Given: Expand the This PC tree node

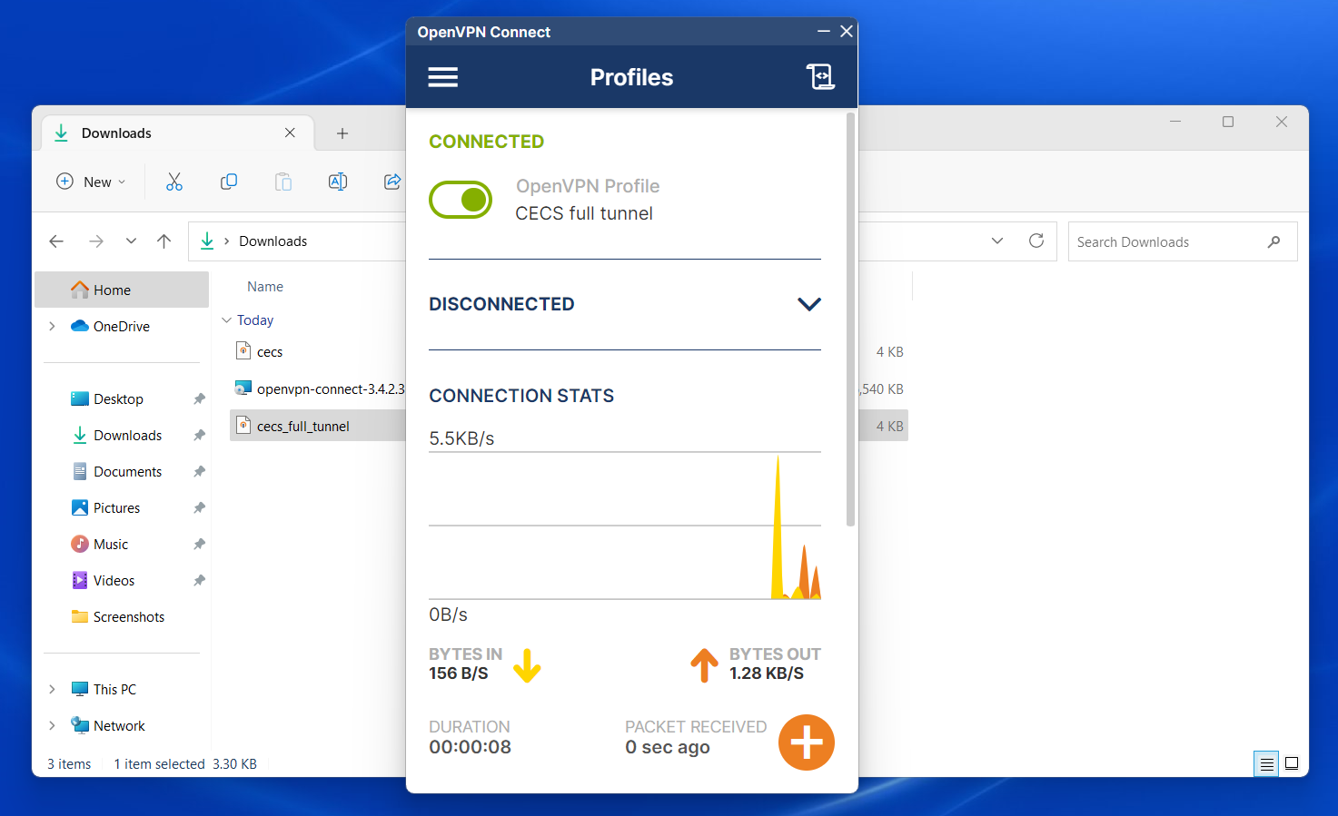Looking at the screenshot, I should [x=52, y=690].
